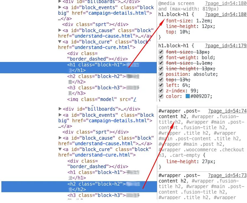Toggle the left: 6% checkbox
This screenshot has width=247, height=203.
point(161,85)
